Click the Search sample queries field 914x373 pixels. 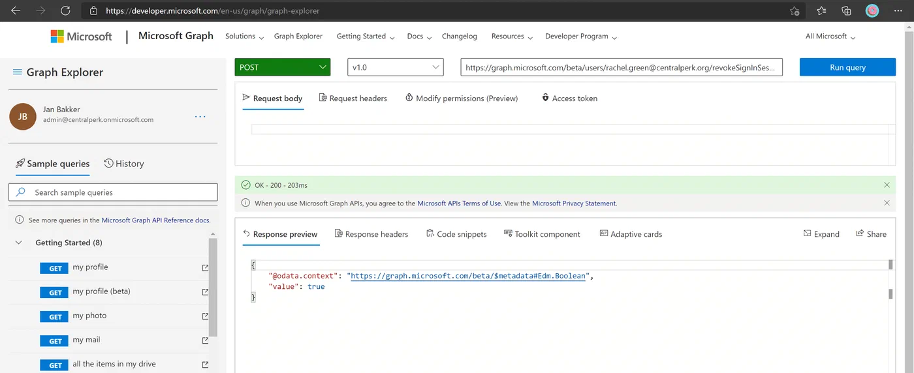113,192
